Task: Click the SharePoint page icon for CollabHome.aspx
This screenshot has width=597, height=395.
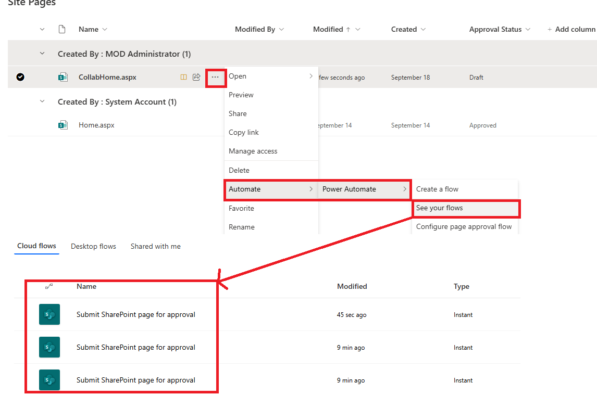Action: pos(63,77)
